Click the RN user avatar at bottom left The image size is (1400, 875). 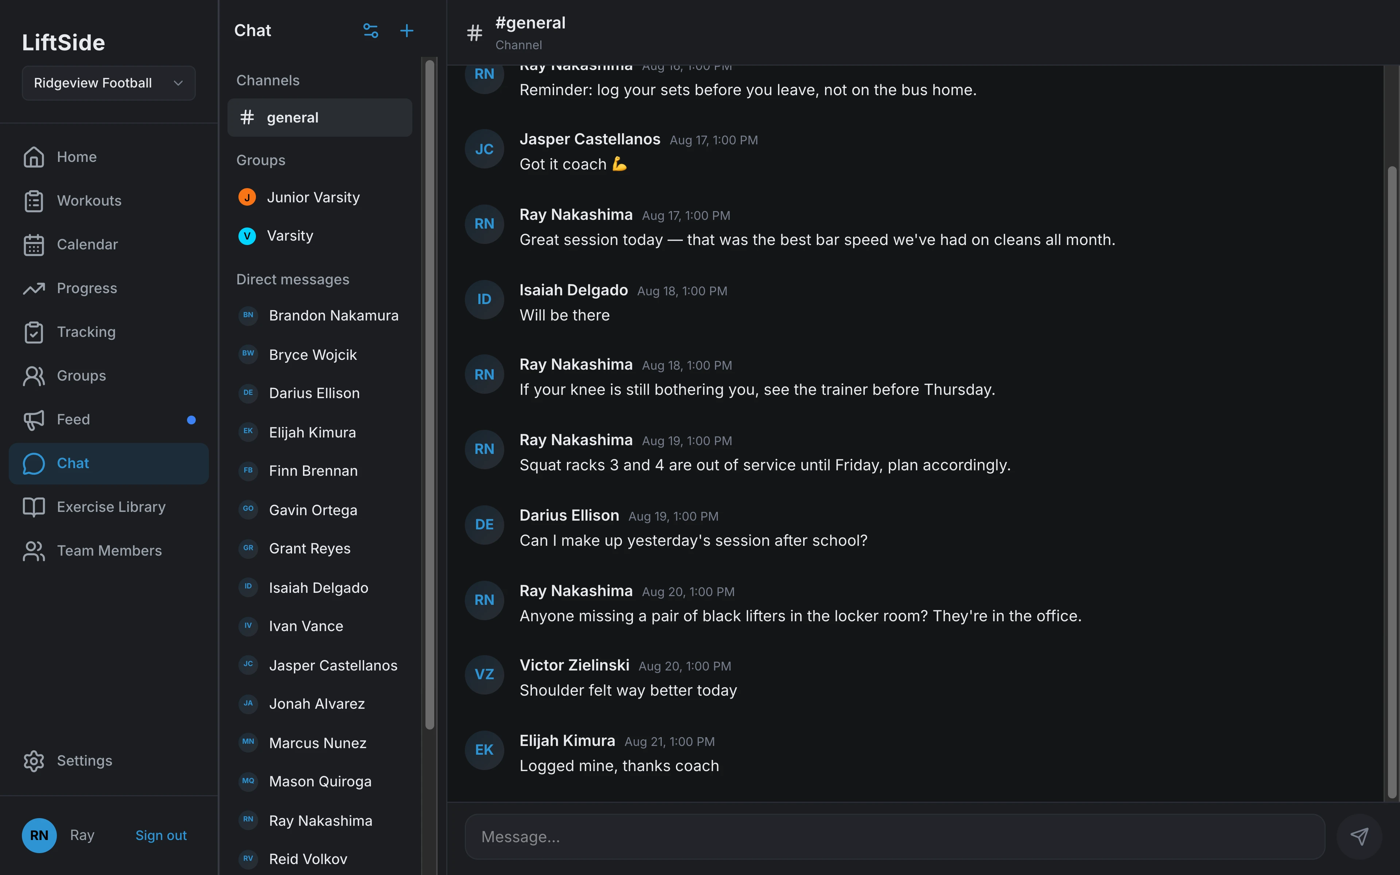coord(39,835)
